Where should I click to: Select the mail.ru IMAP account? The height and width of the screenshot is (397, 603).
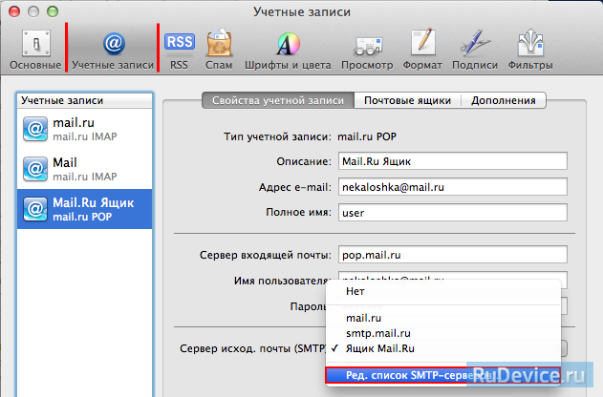click(x=85, y=129)
